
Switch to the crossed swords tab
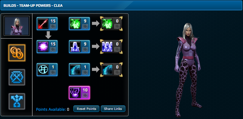17,77
